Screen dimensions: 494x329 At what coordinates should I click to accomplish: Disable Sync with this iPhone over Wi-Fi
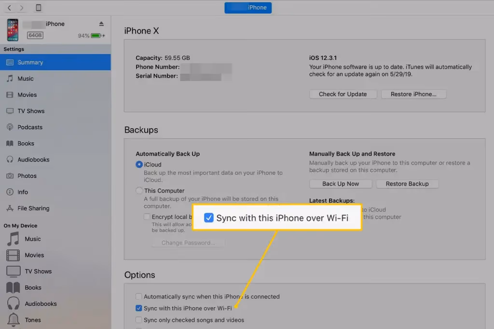click(138, 308)
